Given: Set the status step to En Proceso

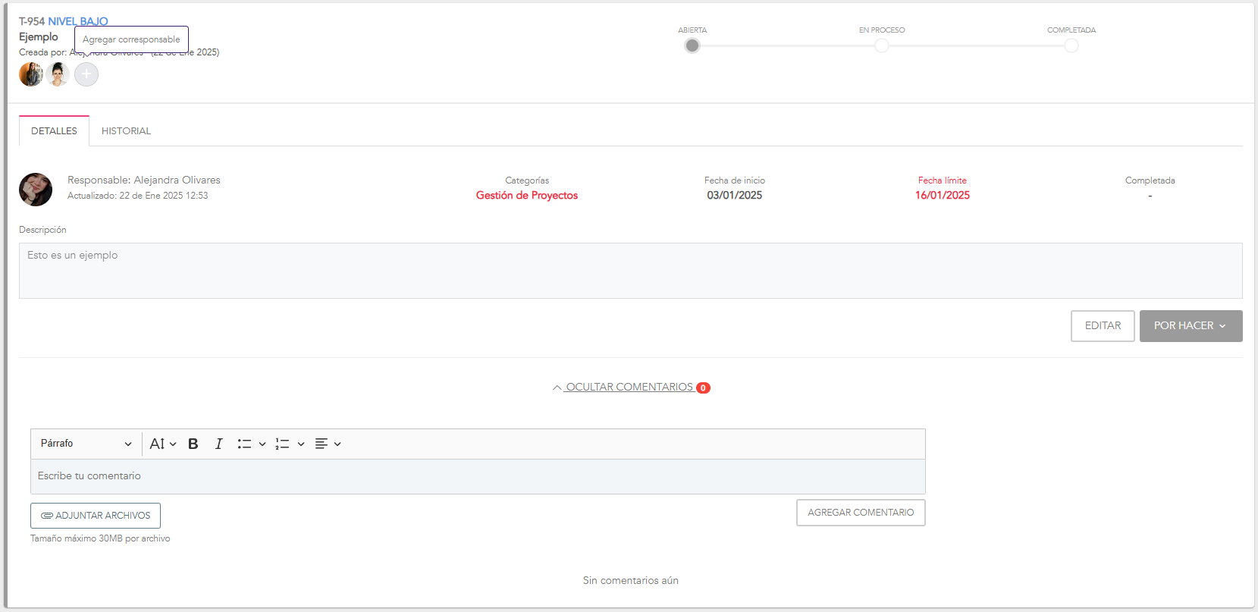Looking at the screenshot, I should (x=881, y=46).
